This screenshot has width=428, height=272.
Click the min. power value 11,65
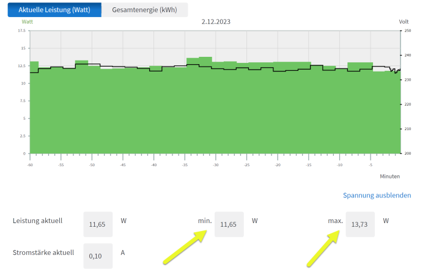(x=229, y=224)
